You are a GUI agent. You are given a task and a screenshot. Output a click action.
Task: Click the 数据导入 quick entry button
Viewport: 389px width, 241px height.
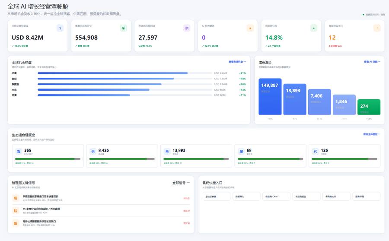(x=246, y=197)
